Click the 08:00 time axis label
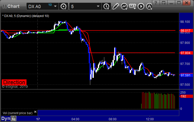The width and height of the screenshot is (194, 122). [x=112, y=119]
